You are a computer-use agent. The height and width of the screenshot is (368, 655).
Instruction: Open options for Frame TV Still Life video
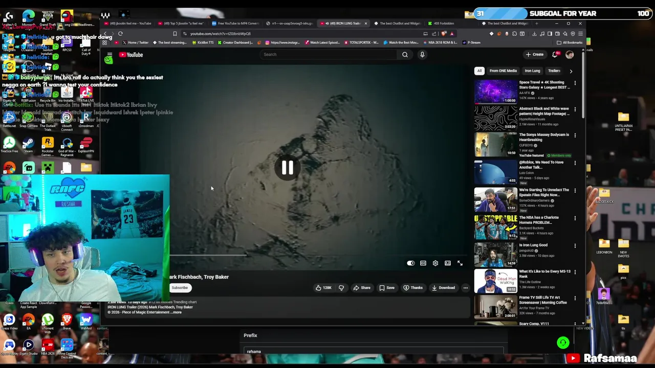pos(575,298)
